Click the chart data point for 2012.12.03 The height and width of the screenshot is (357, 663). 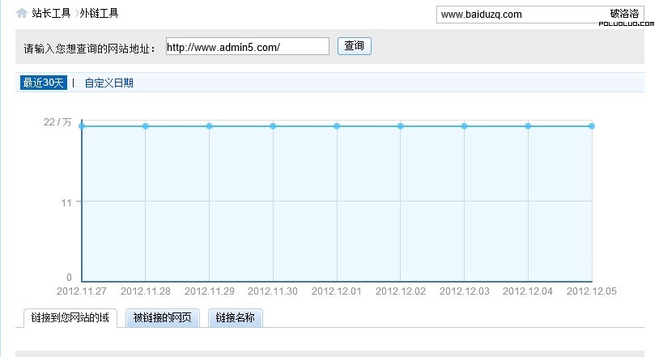tap(465, 126)
